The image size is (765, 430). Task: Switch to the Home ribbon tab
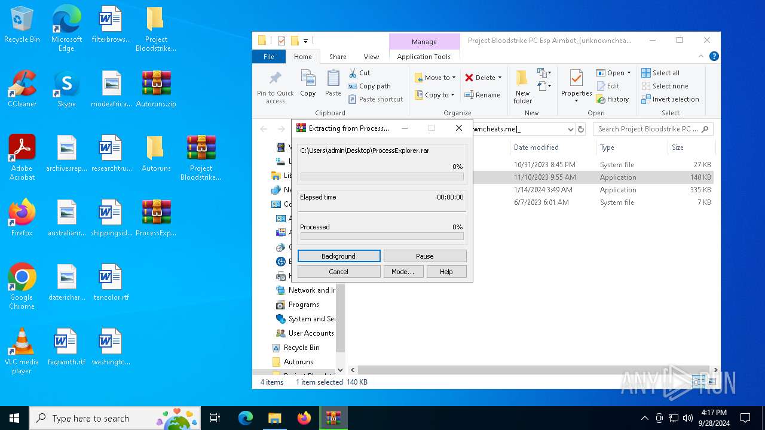303,57
